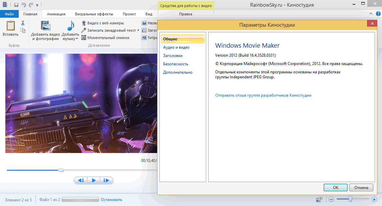Click Record narration (Записать закадровый текст)
Viewport: 382px width, 206px height.
pos(109,30)
